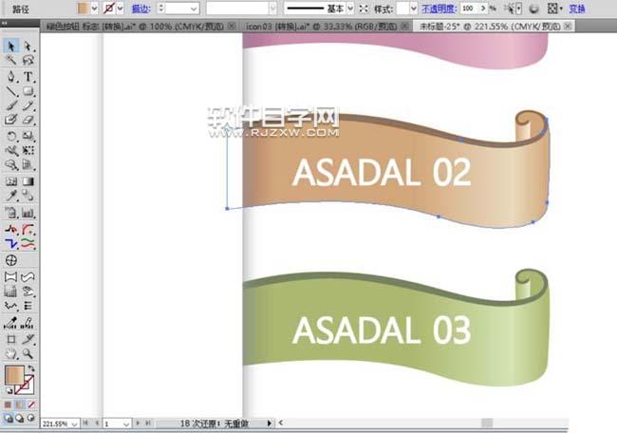Image resolution: width=617 pixels, height=433 pixels.
Task: Select the Eyedropper tool
Action: click(x=11, y=196)
